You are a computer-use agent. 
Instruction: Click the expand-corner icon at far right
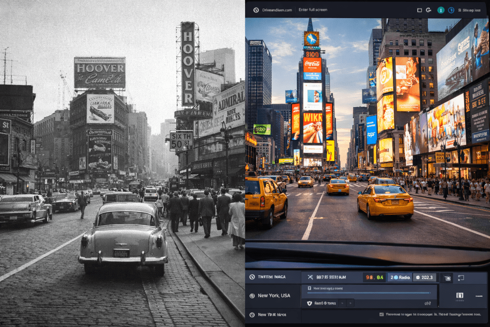[x=461, y=278]
